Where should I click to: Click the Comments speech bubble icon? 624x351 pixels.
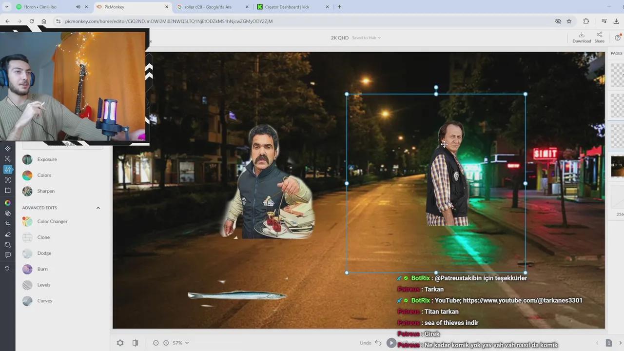(7, 255)
